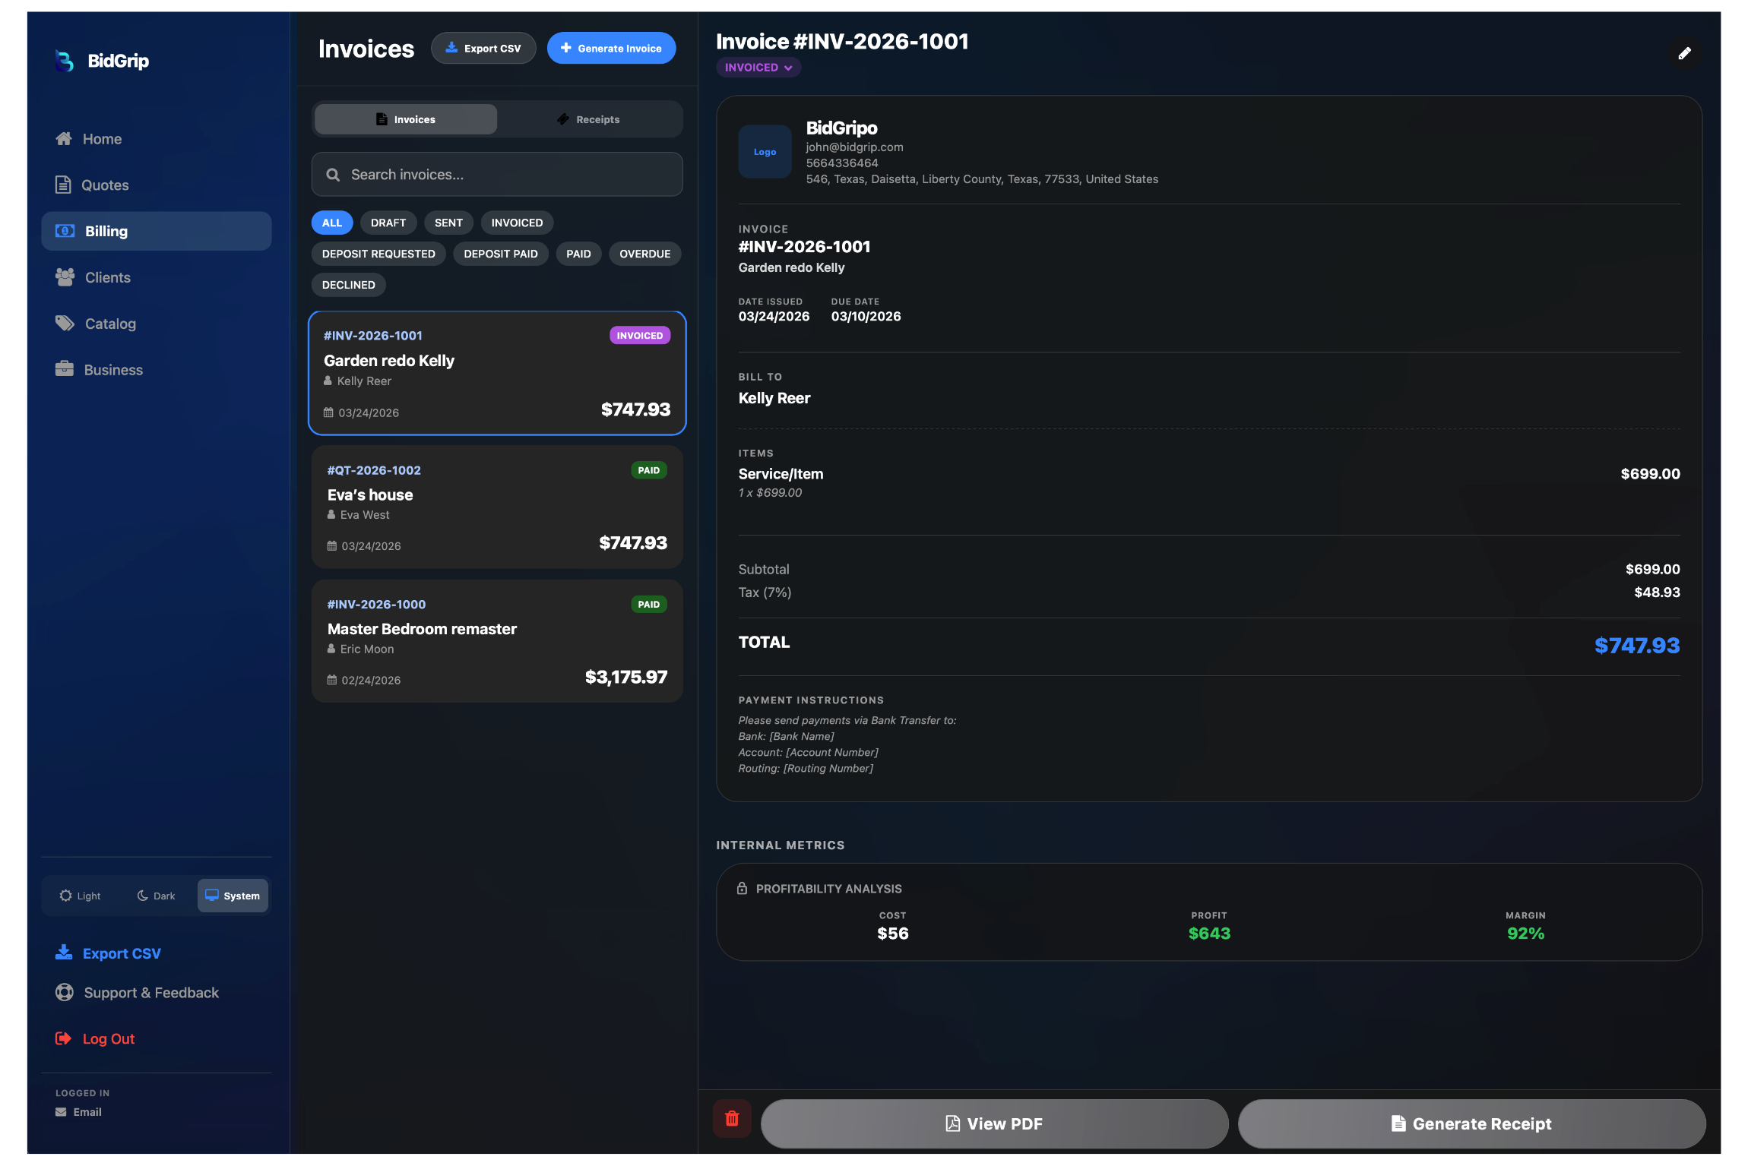Select the Home navigation icon
This screenshot has width=1748, height=1166.
click(x=64, y=138)
